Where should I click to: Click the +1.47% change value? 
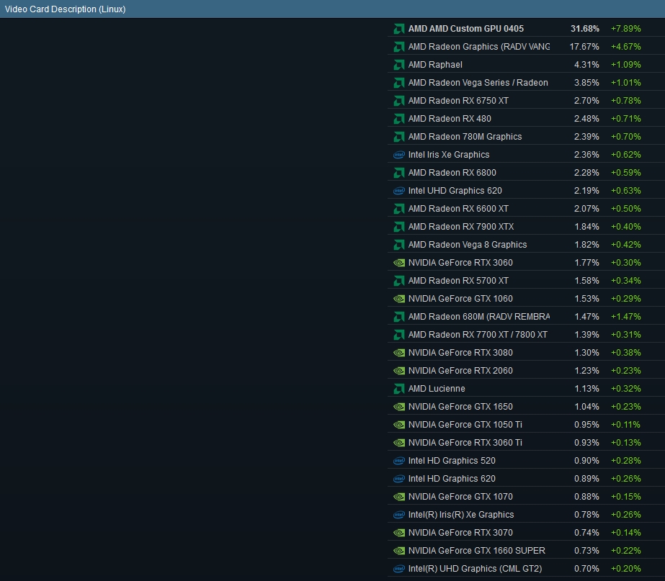coord(625,317)
